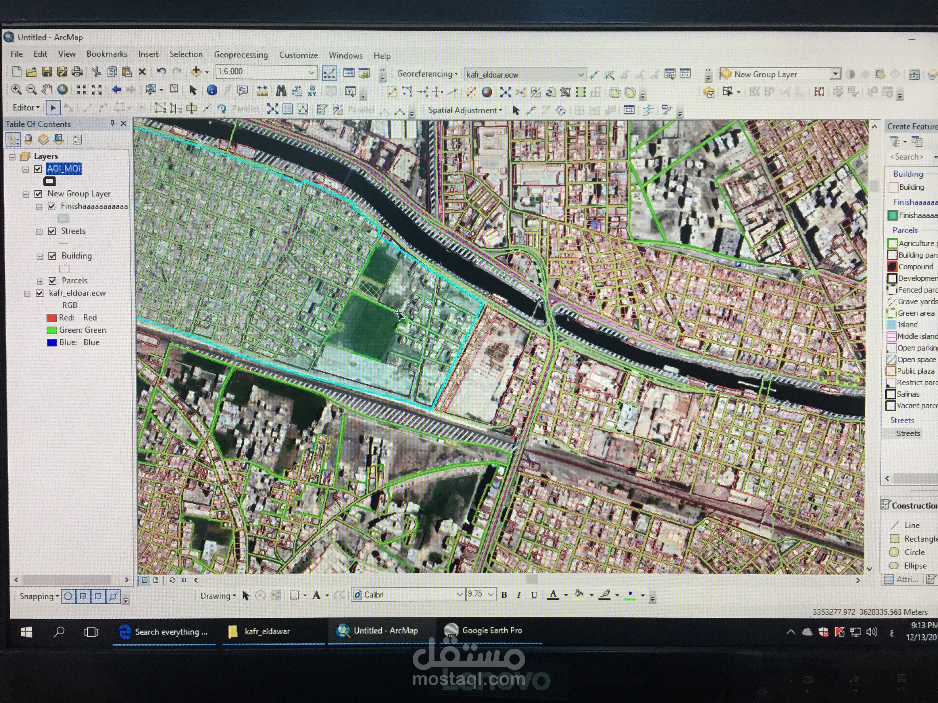Open the map scale dropdown
Screen dimensions: 938x703
[312, 72]
